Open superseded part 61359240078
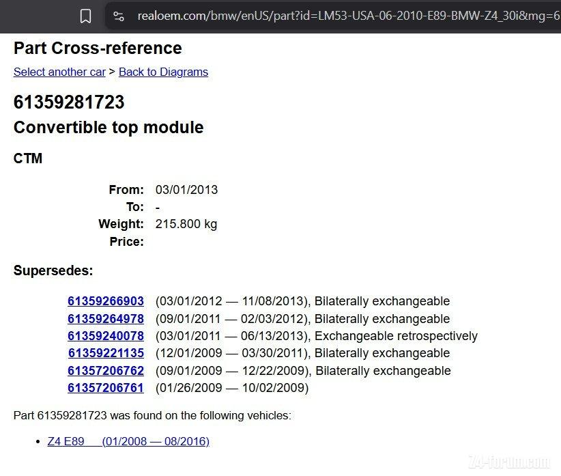Viewport: 561px width, 476px height. click(x=106, y=336)
